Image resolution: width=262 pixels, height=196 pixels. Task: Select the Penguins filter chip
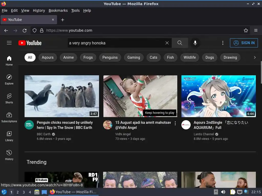click(110, 57)
